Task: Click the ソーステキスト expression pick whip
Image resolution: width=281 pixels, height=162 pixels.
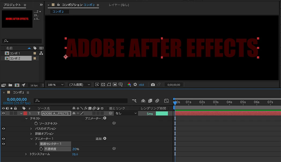Action: [114, 123]
